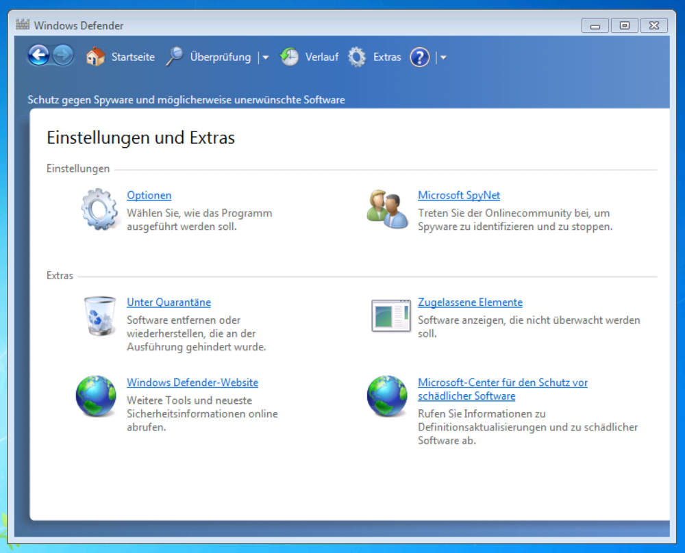Expand the Überprüfung dropdown arrow
The width and height of the screenshot is (685, 553).
(265, 57)
